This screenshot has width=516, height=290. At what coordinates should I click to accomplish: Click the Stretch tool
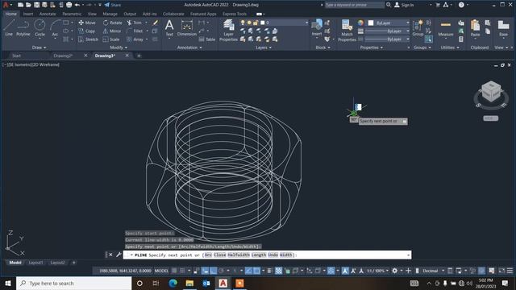[x=88, y=39]
